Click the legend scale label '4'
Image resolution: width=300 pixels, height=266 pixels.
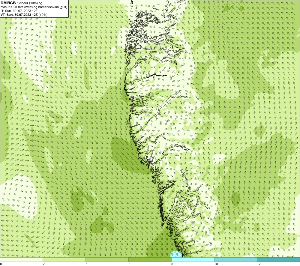coord(87,264)
